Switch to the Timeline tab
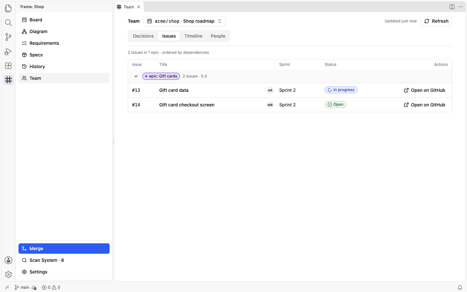Viewport: 467px width, 292px height. tap(193, 36)
